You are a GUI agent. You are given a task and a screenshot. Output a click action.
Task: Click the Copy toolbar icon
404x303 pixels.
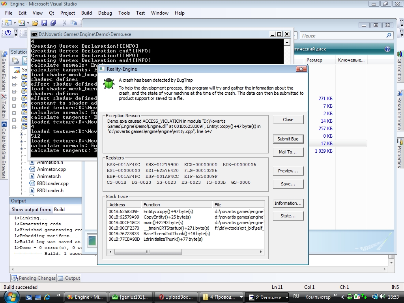pos(73,23)
